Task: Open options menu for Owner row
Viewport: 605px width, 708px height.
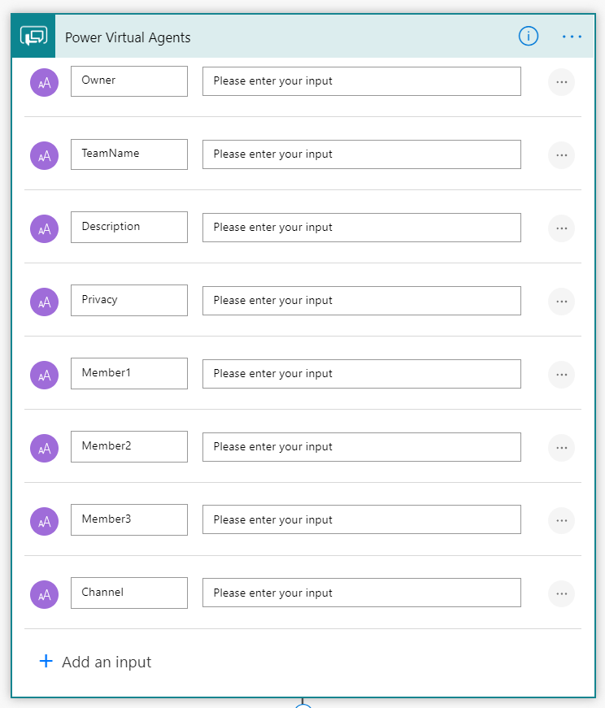Action: (561, 82)
